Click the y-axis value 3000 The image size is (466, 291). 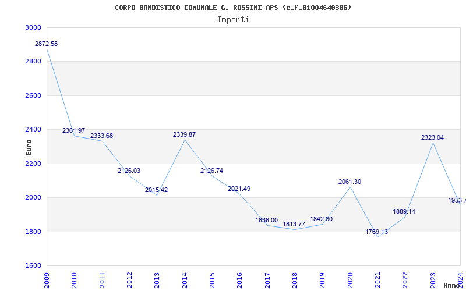pos(33,27)
